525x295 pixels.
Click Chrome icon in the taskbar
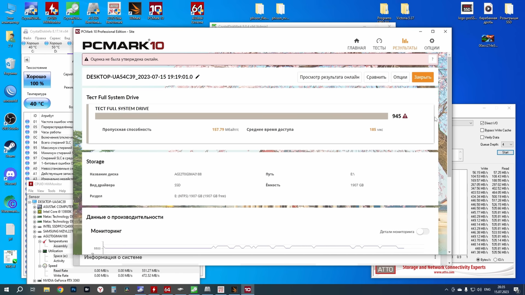[x=60, y=289]
